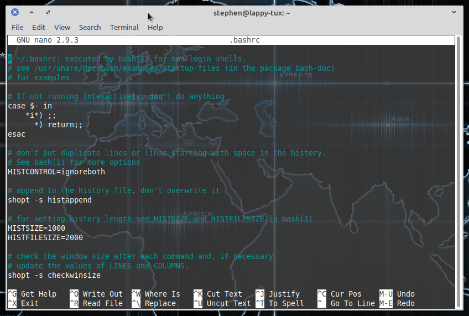The image size is (469, 316).
Task: Expand the title bar chevron menu
Action: pyautogui.click(x=454, y=12)
